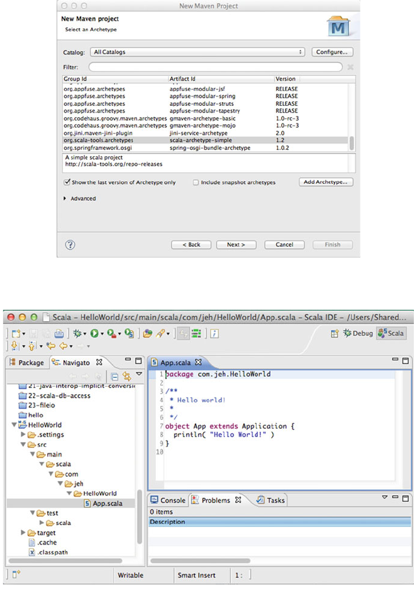The width and height of the screenshot is (417, 607).
Task: Collapse the HelloWorld project node
Action: pos(14,424)
